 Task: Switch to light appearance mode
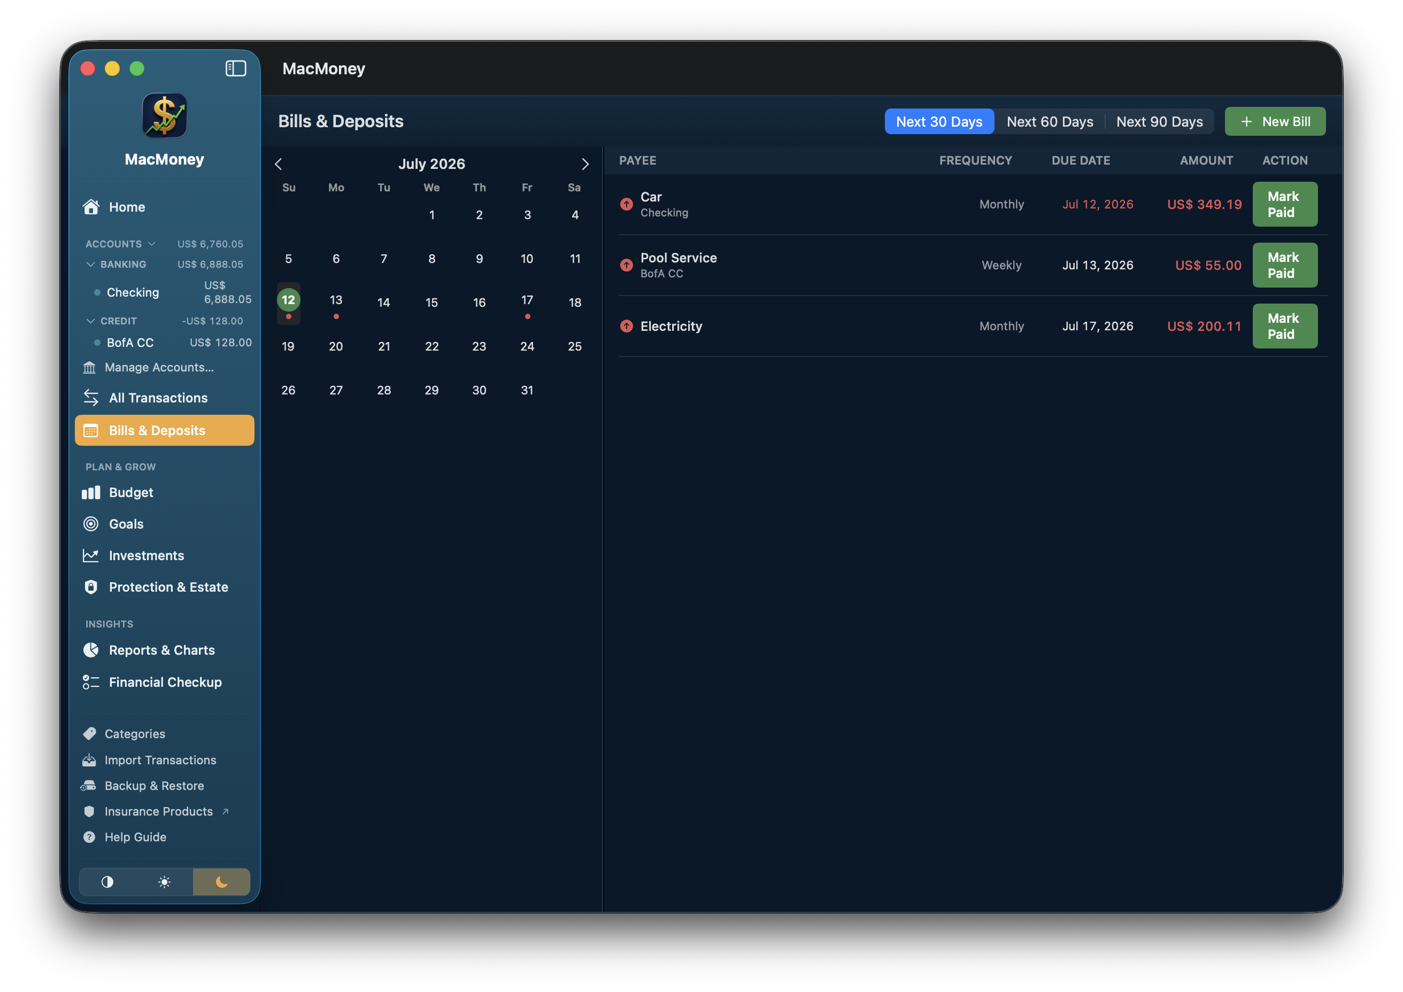point(164,881)
